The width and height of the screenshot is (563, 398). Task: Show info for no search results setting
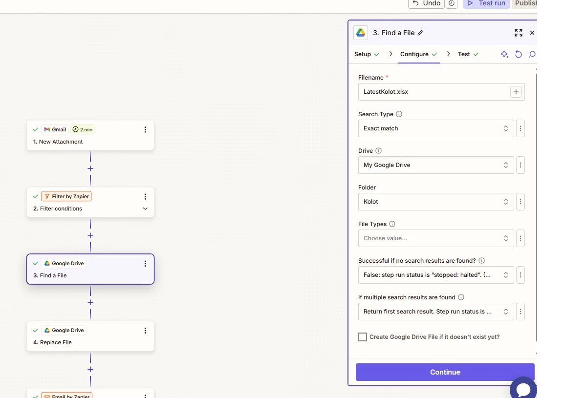[482, 261]
